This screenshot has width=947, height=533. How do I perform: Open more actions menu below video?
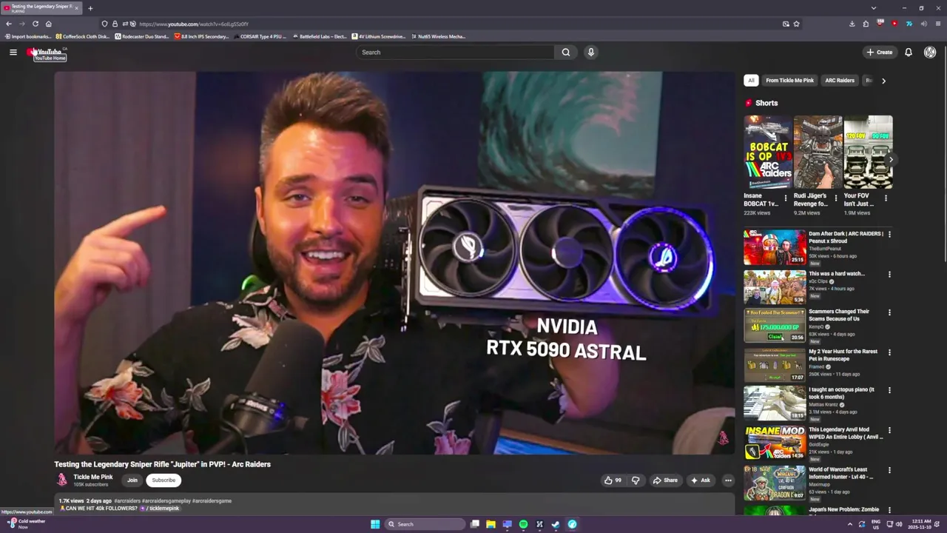pyautogui.click(x=728, y=480)
